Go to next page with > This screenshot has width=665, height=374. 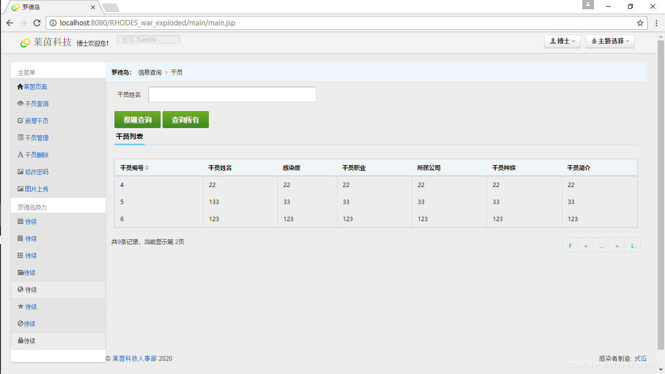pos(617,245)
